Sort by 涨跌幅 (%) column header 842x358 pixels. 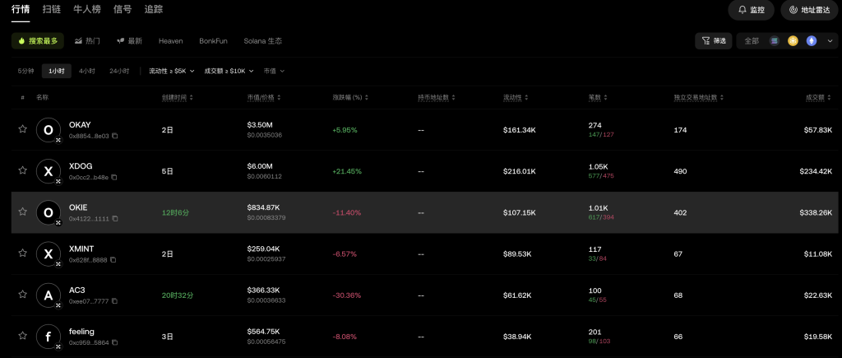352,97
